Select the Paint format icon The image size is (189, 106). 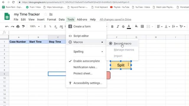point(23,26)
